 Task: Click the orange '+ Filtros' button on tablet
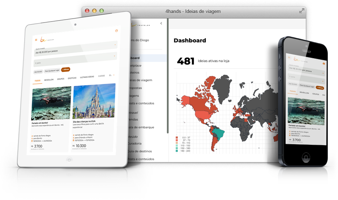click(x=66, y=69)
